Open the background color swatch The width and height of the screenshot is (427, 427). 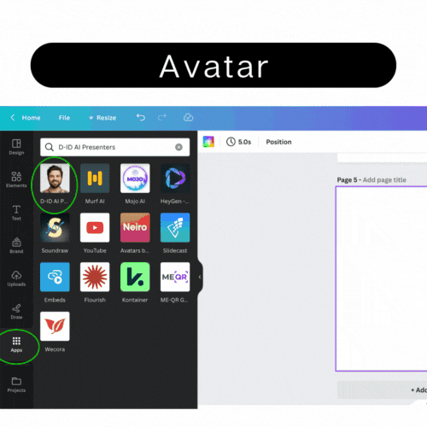tap(208, 142)
